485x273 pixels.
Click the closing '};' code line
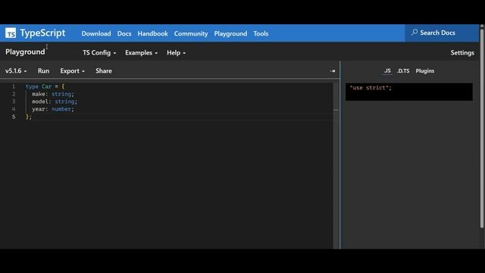tap(29, 117)
